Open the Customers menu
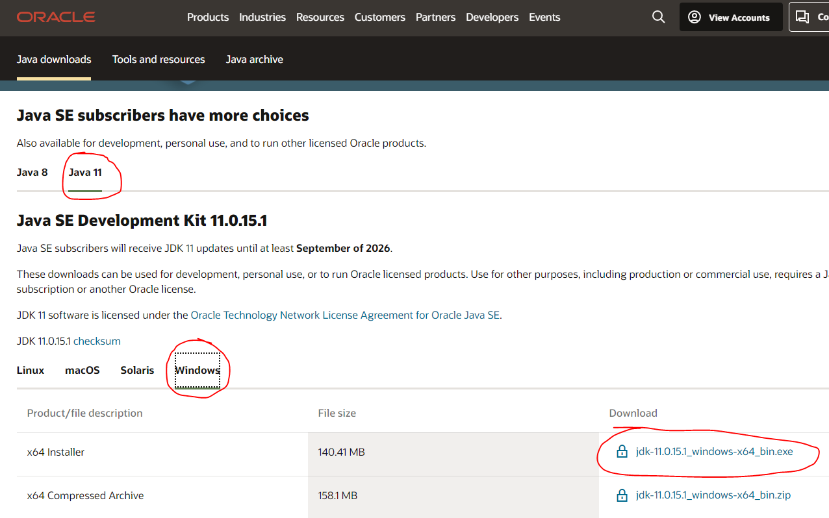The image size is (829, 518). [380, 17]
